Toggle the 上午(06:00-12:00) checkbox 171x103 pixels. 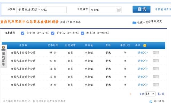pos(23,33)
